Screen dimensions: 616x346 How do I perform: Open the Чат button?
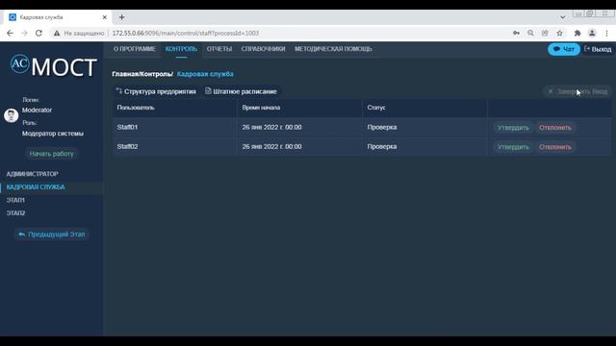pyautogui.click(x=564, y=49)
